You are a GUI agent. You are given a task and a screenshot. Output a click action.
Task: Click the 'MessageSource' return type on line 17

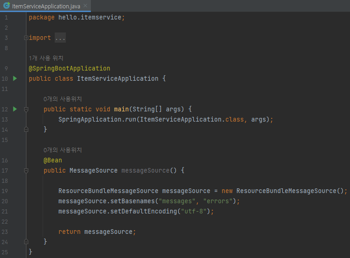[93, 170]
